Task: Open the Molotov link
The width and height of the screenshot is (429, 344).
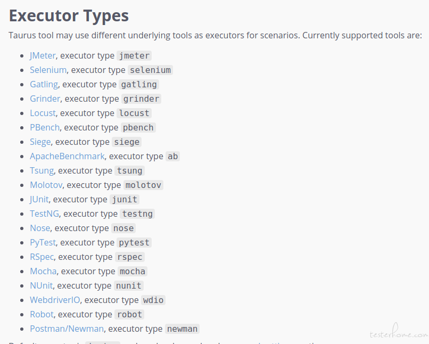Action: coord(46,185)
